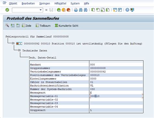Click the Messagevariable-03 label

44,103
